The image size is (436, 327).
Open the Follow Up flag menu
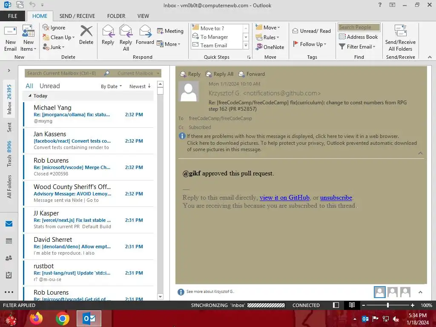coord(310,44)
